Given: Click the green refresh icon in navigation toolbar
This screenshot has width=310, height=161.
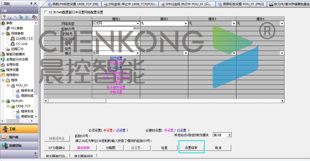Looking at the screenshot, I should [27, 17].
